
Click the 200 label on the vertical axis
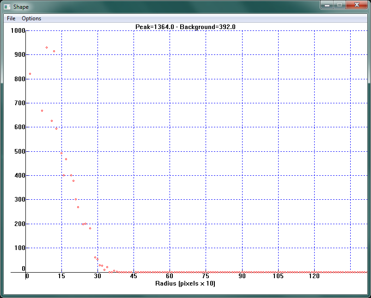click(19, 223)
